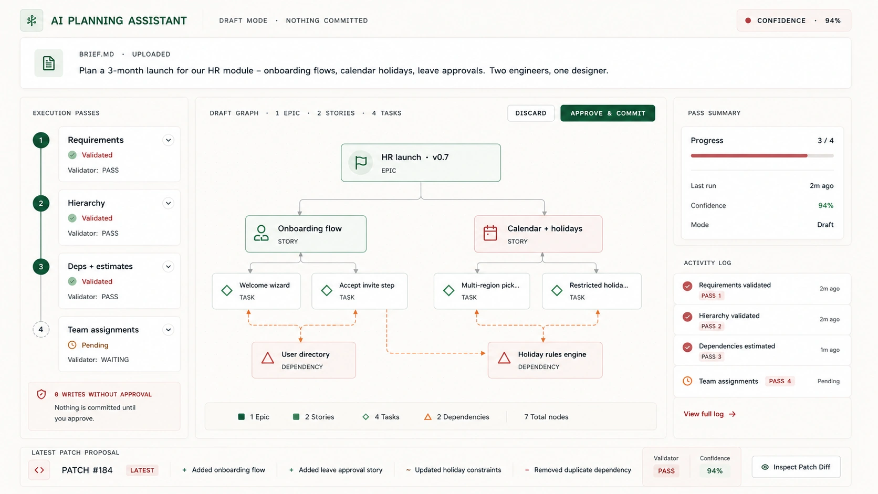878x494 pixels.
Task: Expand the Team assignments pass chevron
Action: coord(168,330)
